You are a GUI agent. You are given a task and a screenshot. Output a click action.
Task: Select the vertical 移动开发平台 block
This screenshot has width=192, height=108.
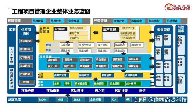[x=11, y=78]
